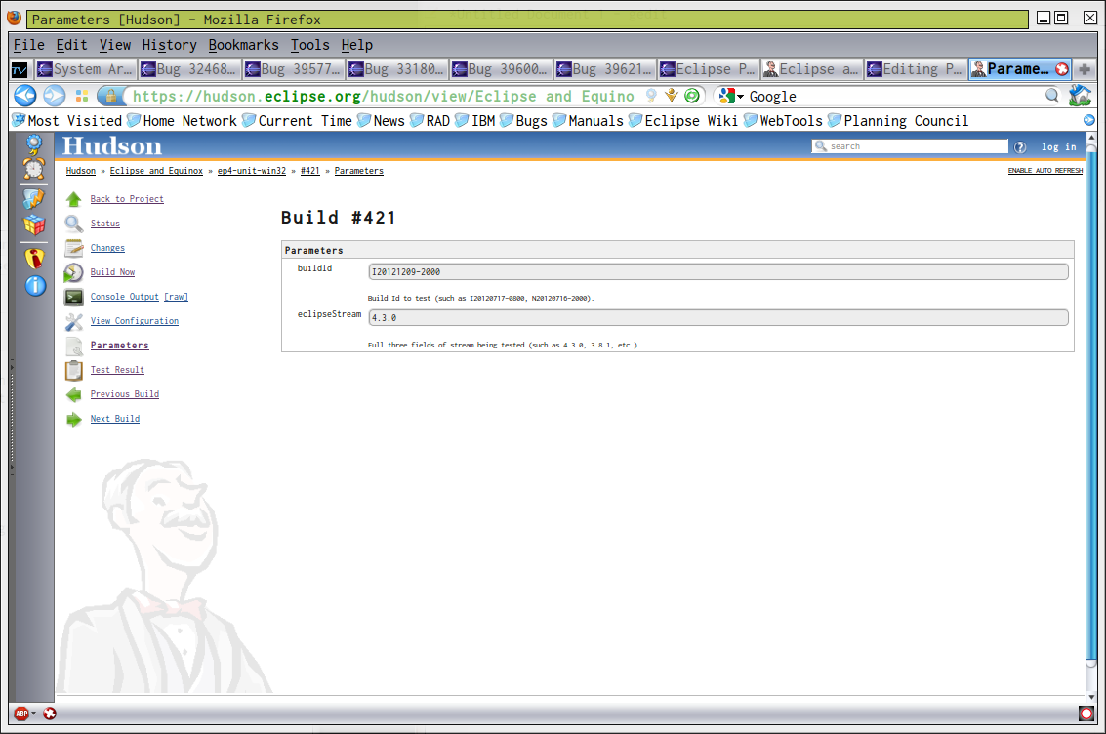
Task: Click the colored cube icon in left sidebar
Action: 34,224
